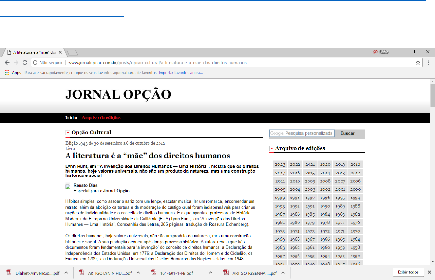This screenshot has height=280, width=435.
Task: Bookmark this page with the star icon
Action: (x=418, y=62)
